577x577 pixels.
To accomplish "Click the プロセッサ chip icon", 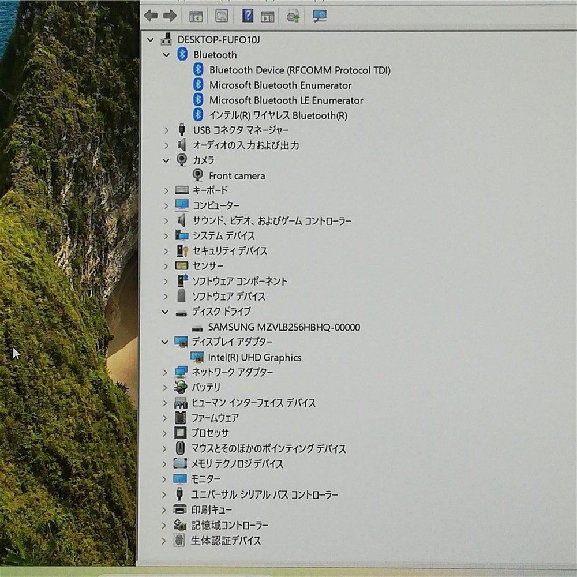I will [180, 432].
